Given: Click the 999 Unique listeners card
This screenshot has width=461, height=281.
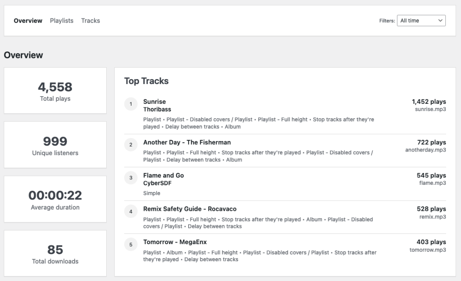Looking at the screenshot, I should (55, 145).
